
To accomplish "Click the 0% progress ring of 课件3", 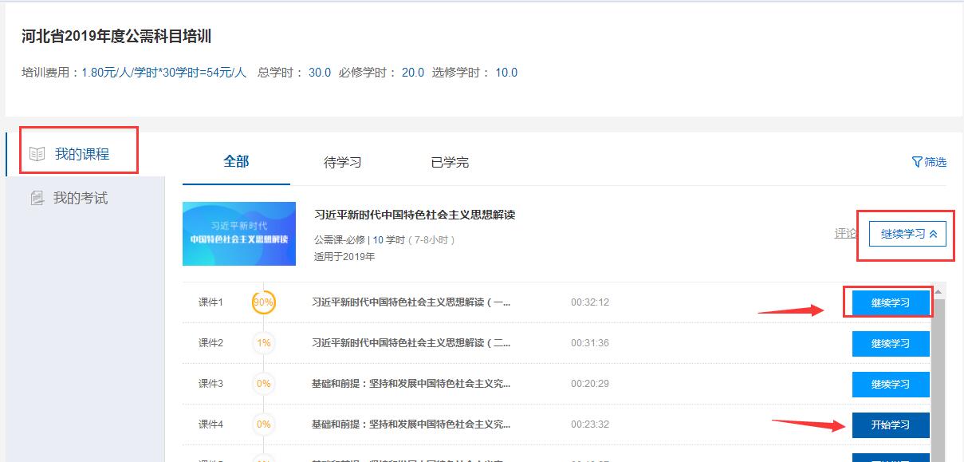I will tap(263, 384).
